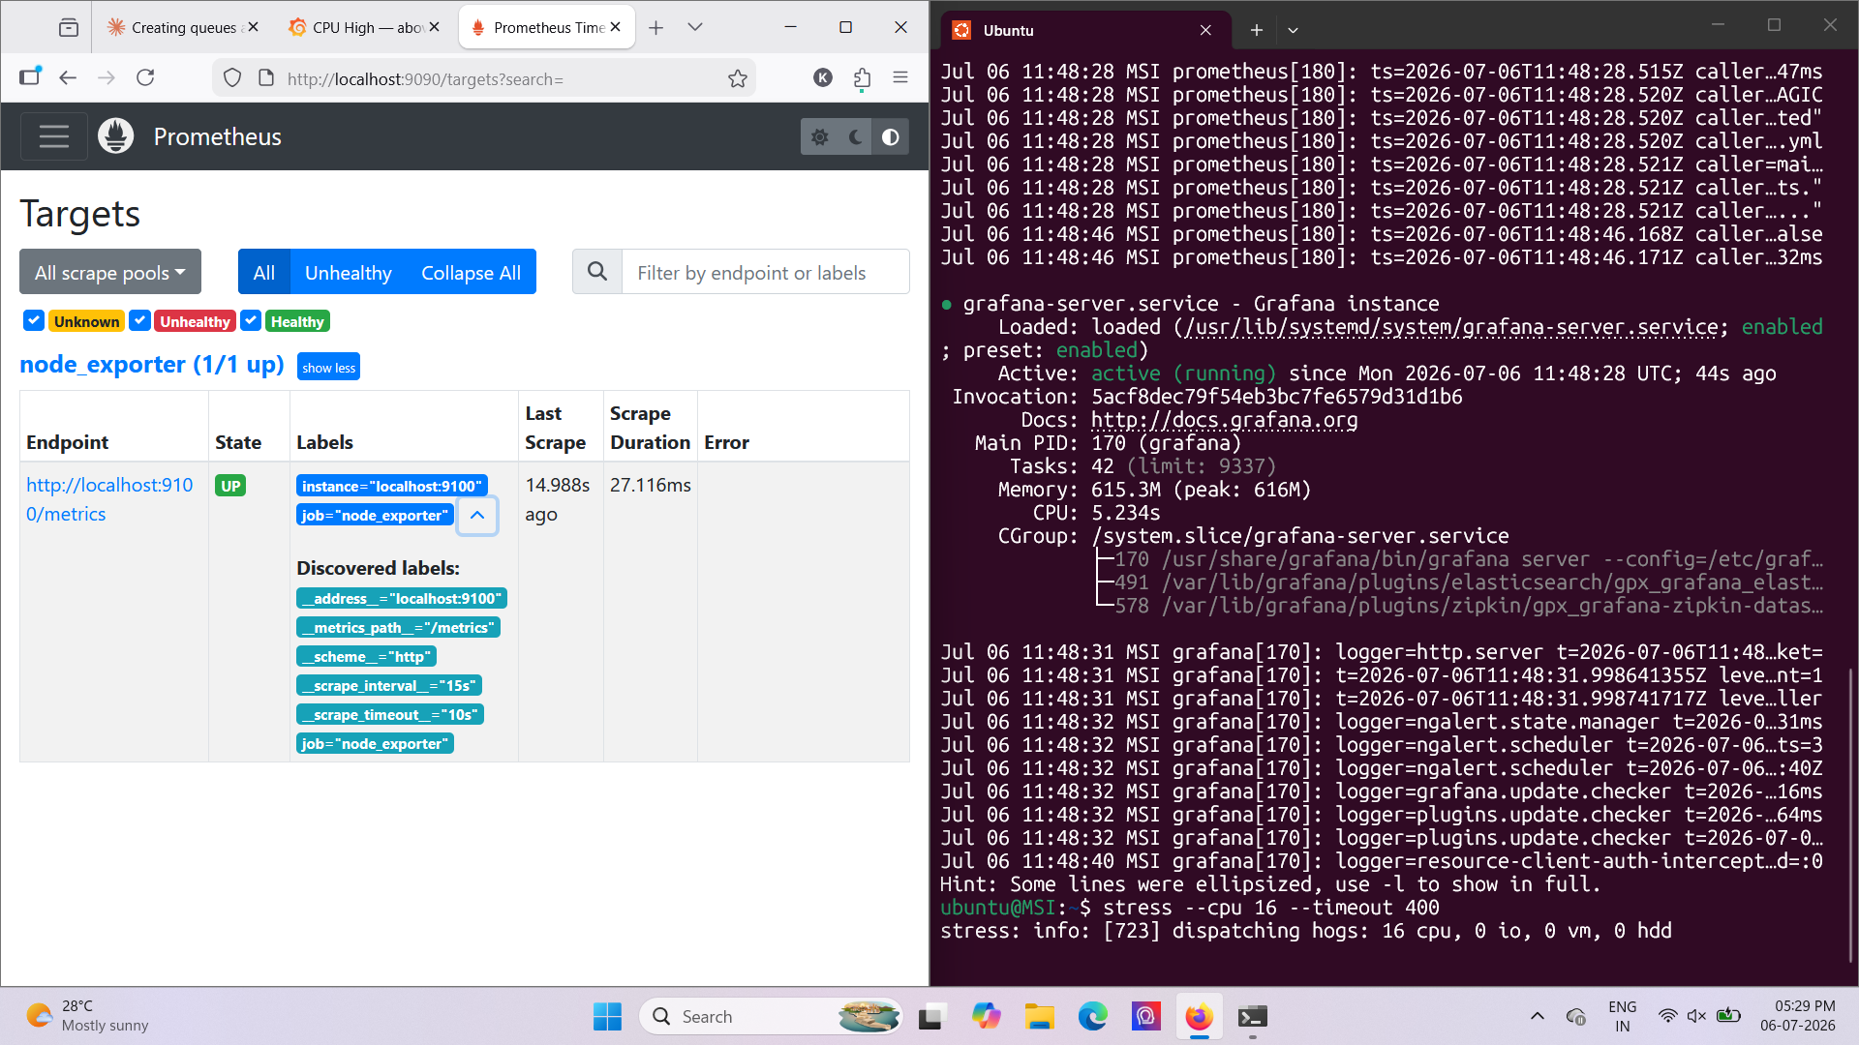
Task: Open the list all tabs dropdown arrow
Action: pyautogui.click(x=695, y=27)
